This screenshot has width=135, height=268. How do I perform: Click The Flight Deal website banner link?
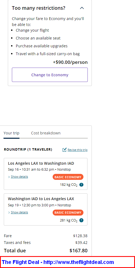[58, 262]
